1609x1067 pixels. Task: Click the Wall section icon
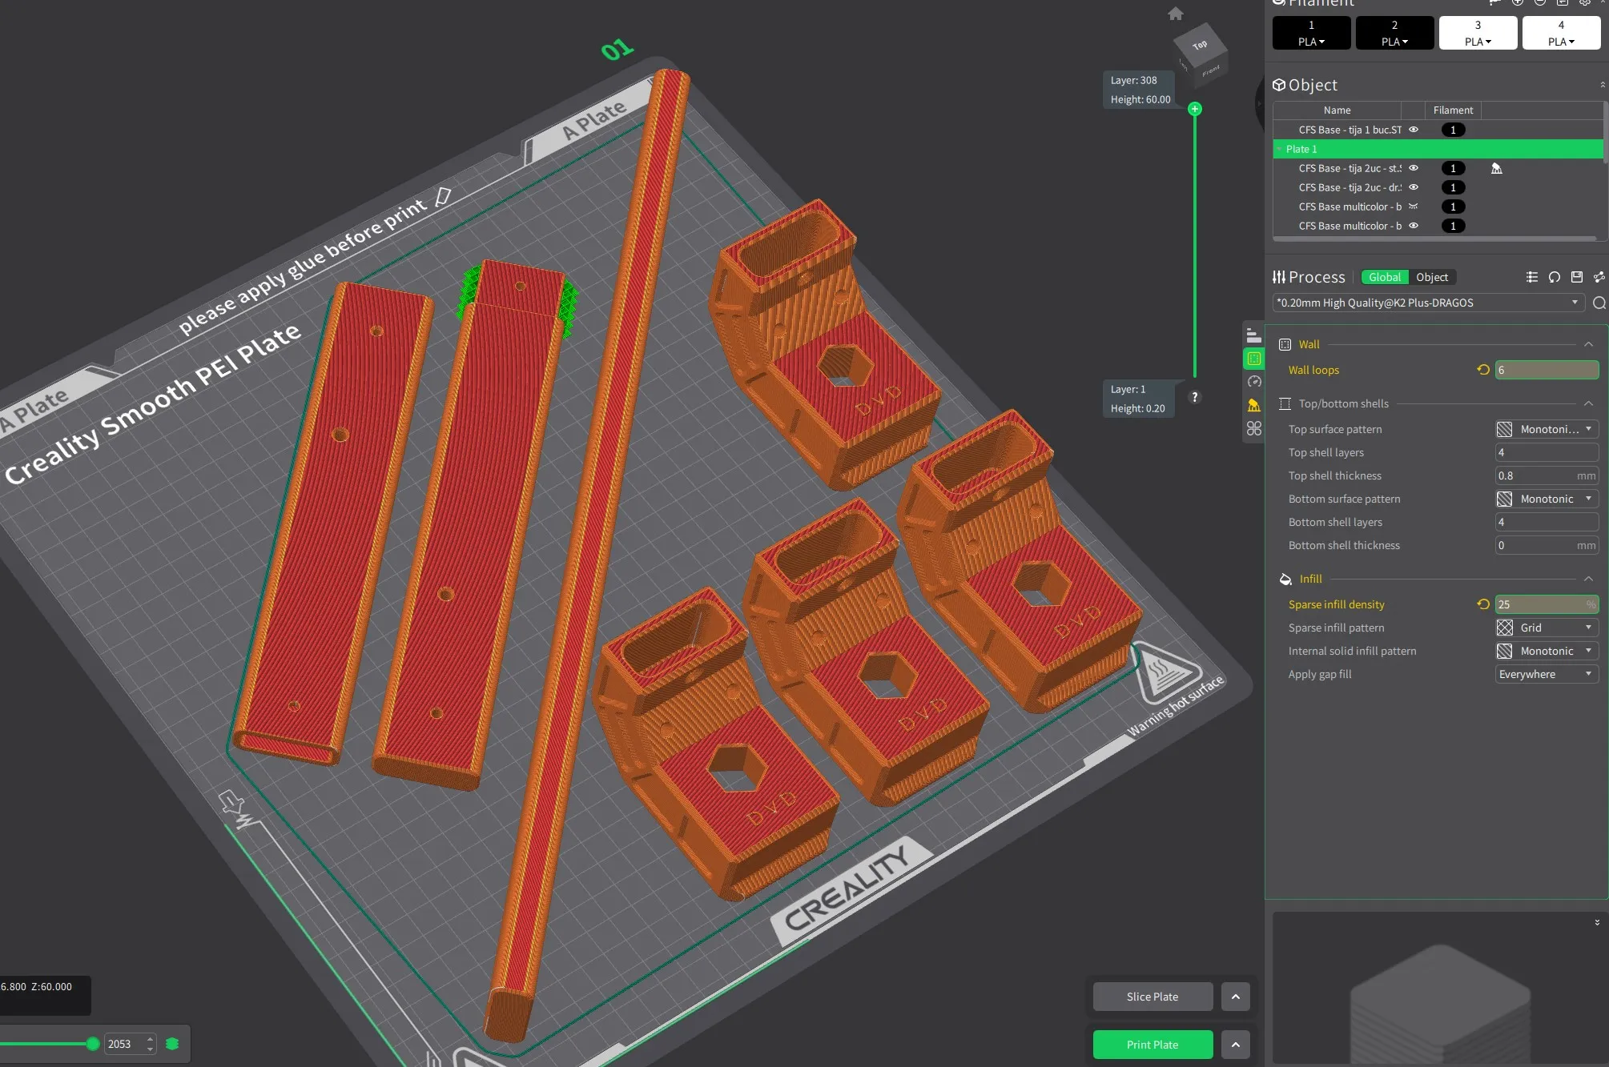point(1285,344)
